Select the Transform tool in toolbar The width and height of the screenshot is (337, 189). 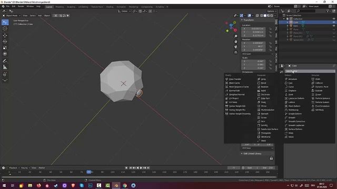(5, 54)
